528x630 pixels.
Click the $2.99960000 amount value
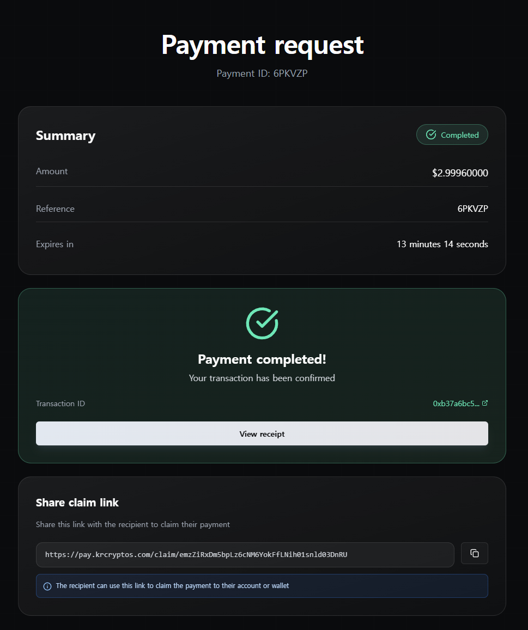pyautogui.click(x=460, y=173)
